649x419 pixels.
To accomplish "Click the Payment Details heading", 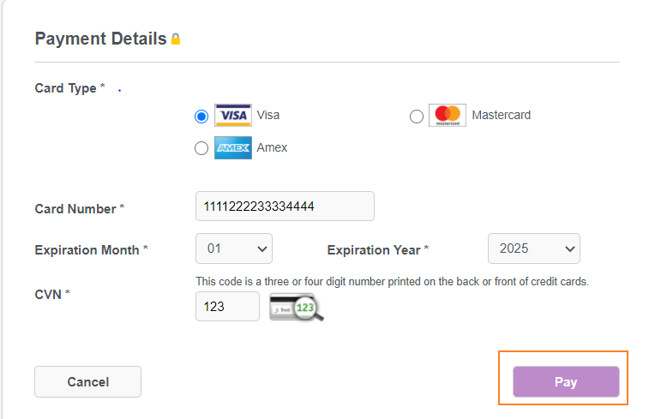I will pos(100,39).
